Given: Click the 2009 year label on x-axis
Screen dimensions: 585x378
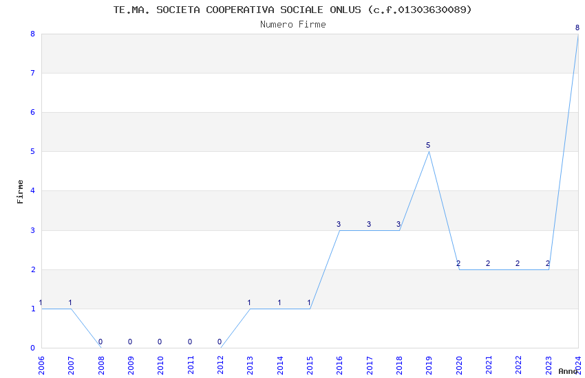Looking at the screenshot, I should (131, 365).
